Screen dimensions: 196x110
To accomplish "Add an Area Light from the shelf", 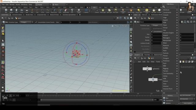I will tap(116, 11).
